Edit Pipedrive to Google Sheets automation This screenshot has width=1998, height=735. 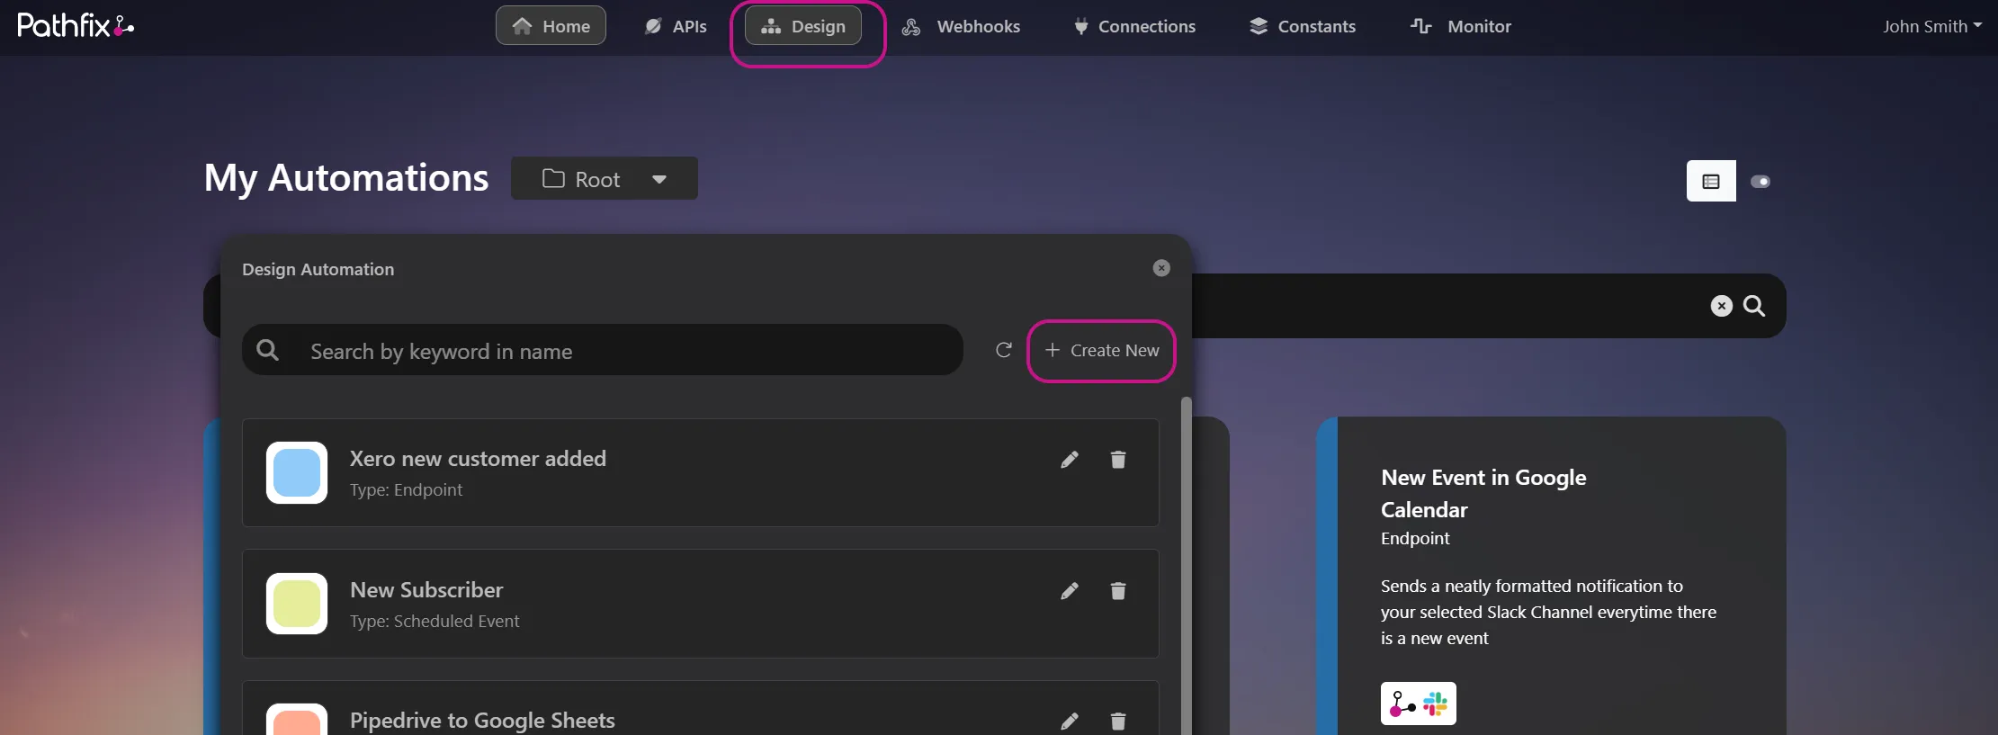point(1070,722)
